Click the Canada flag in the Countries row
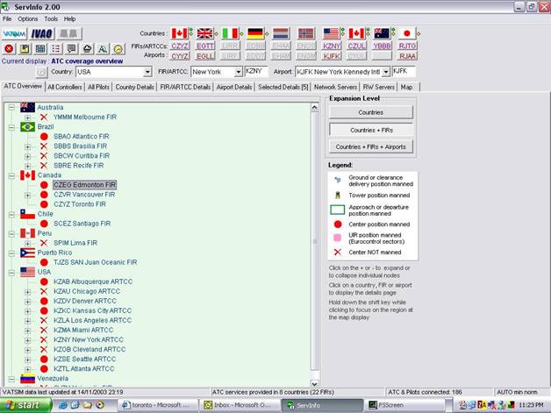Screen dimensions: 551x413 (180, 33)
